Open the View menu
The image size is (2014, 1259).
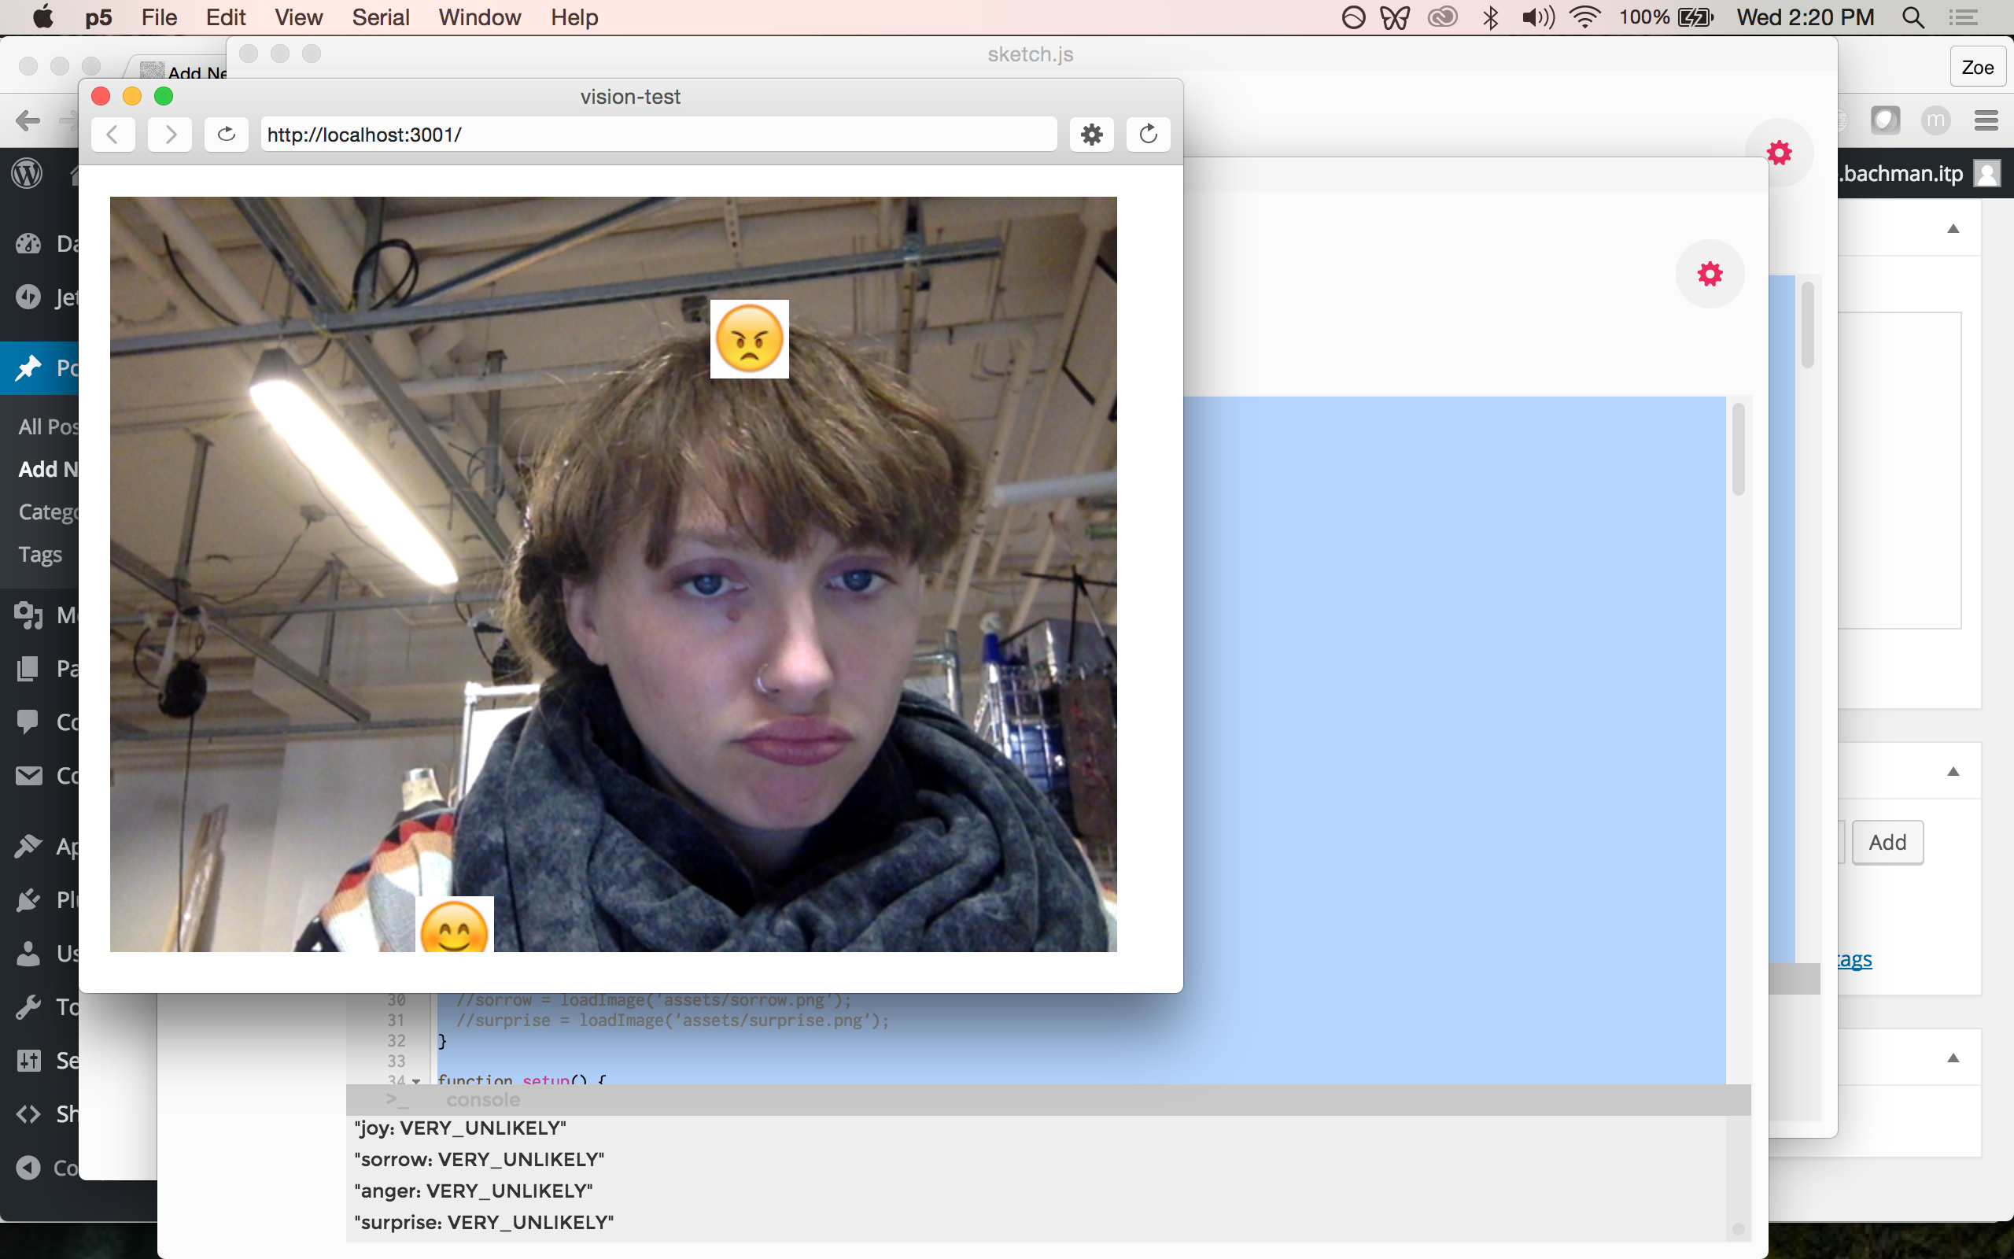click(298, 17)
